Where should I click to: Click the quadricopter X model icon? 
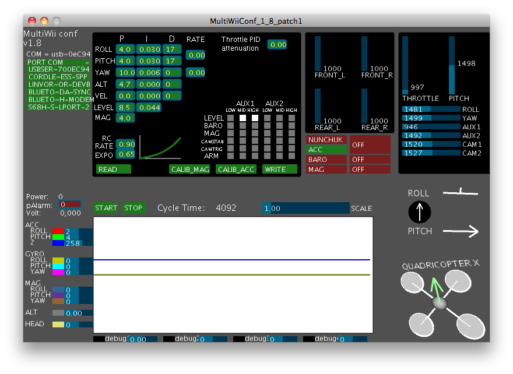tap(440, 304)
